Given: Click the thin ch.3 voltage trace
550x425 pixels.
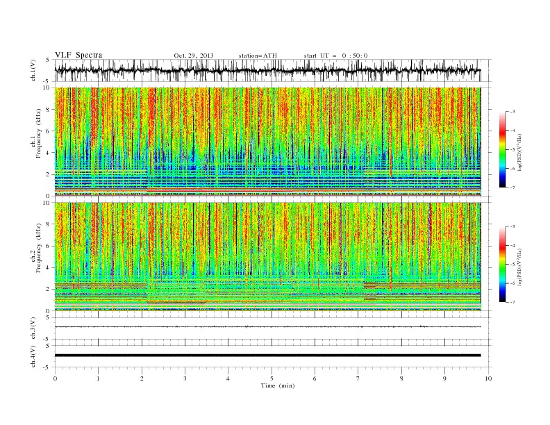Looking at the screenshot, I should tap(267, 327).
